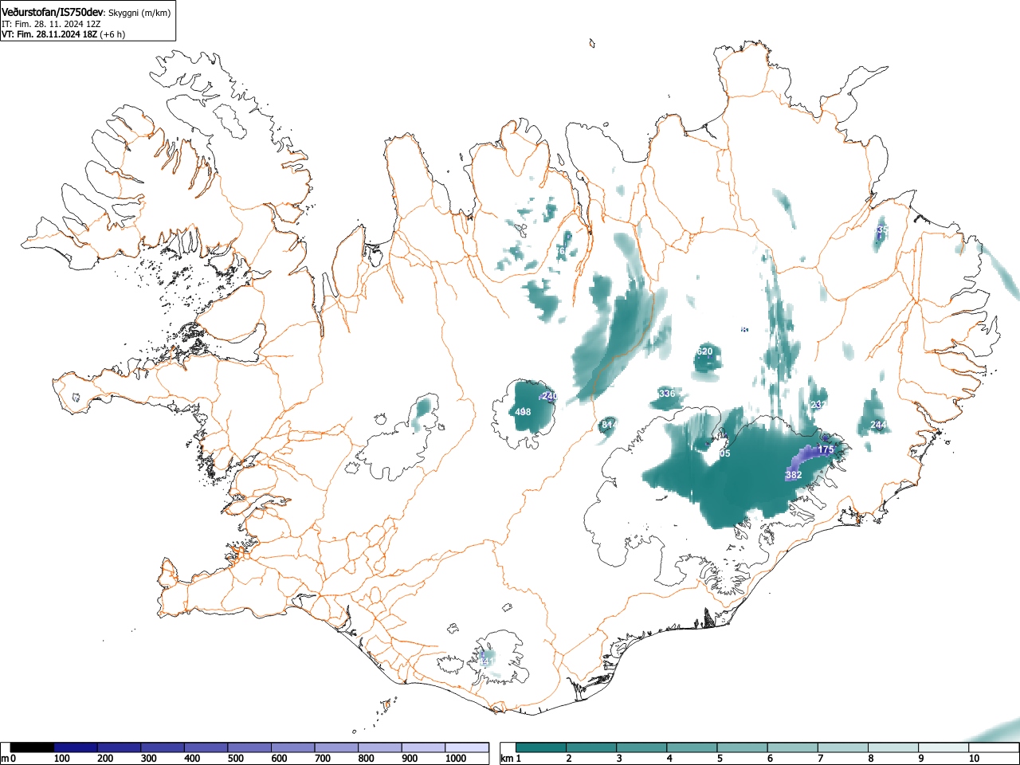Click the 141 value on southern glacier
The height and width of the screenshot is (765, 1020).
point(486,661)
